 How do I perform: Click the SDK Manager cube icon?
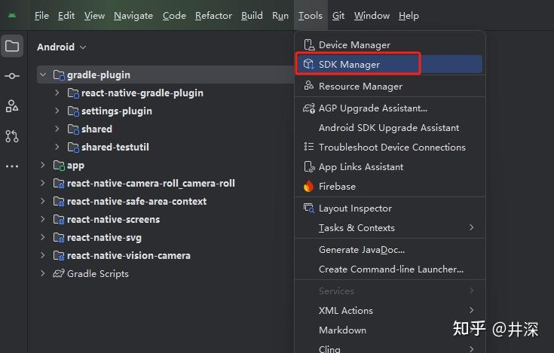309,64
